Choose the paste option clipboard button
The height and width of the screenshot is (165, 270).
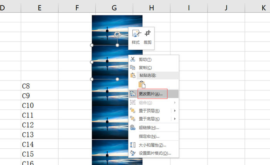point(142,84)
